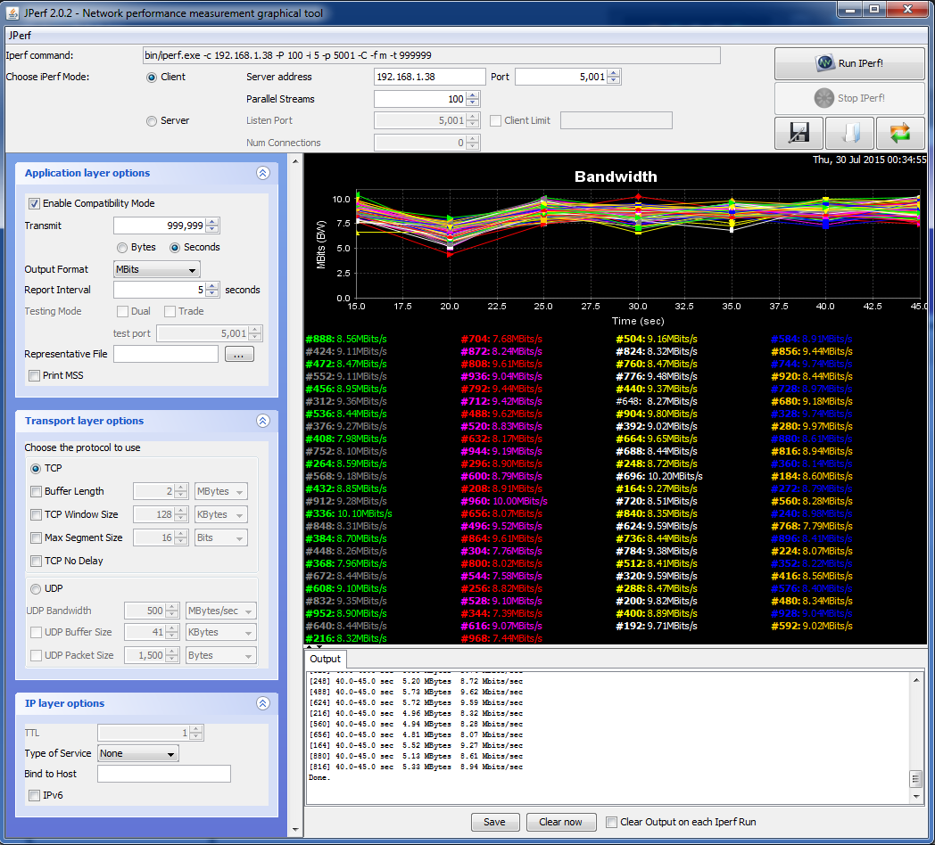935x845 pixels.
Task: Save the output log with Save button
Action: coord(495,822)
